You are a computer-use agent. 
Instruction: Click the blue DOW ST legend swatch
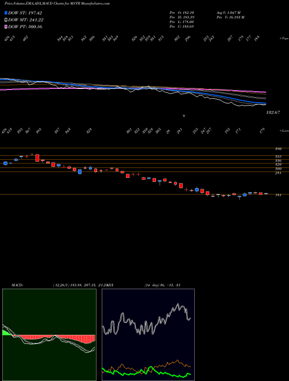pos(6,13)
